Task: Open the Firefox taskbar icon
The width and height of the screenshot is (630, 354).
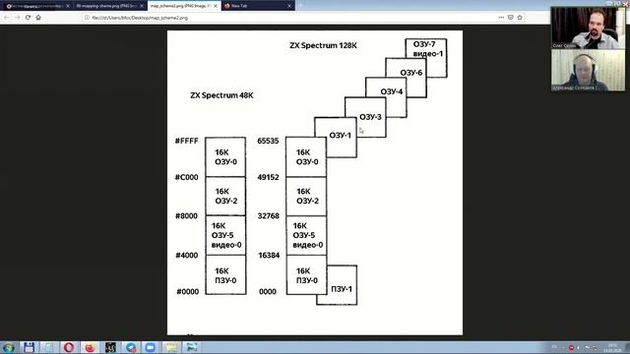Action: 90,347
